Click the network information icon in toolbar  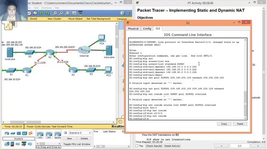122,13
